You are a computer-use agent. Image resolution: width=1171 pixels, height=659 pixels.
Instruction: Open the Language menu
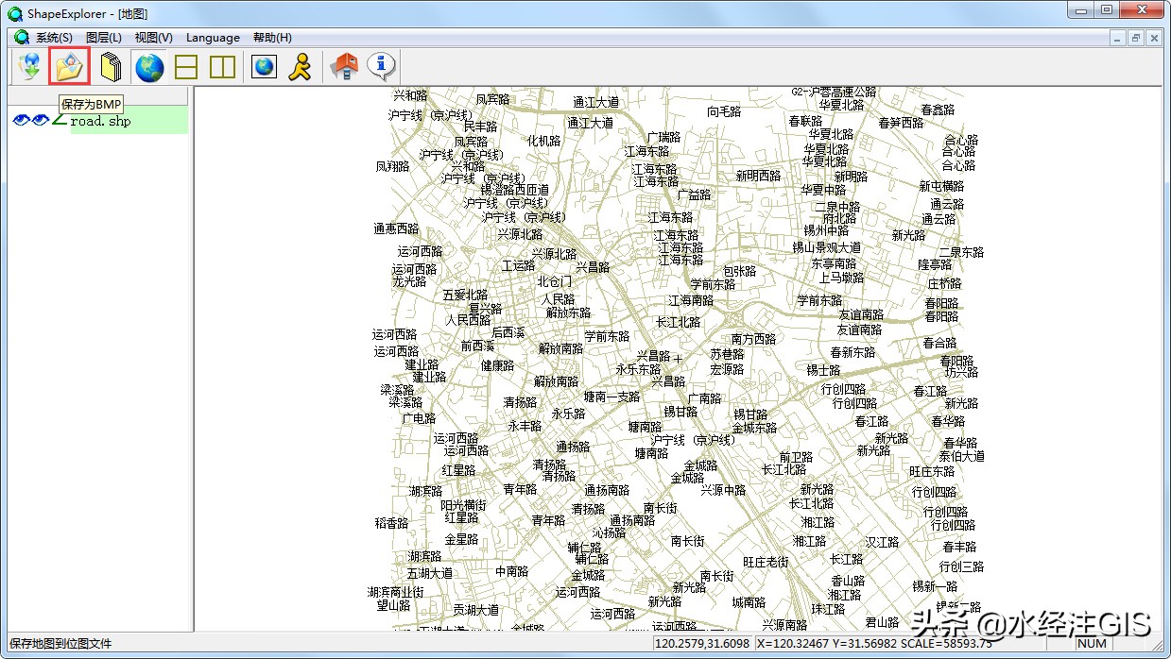[x=213, y=38]
